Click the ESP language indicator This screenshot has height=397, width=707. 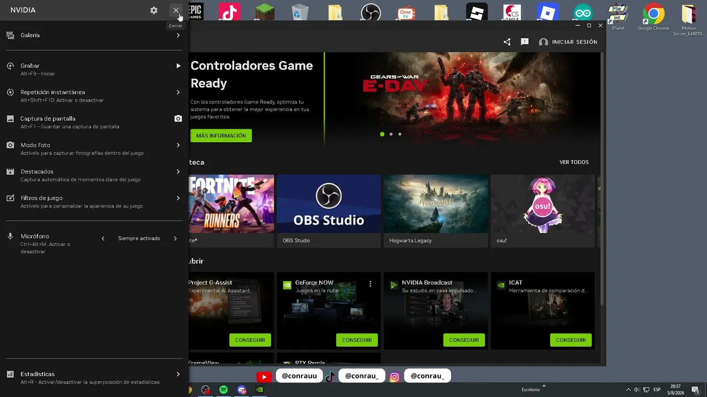pos(657,390)
